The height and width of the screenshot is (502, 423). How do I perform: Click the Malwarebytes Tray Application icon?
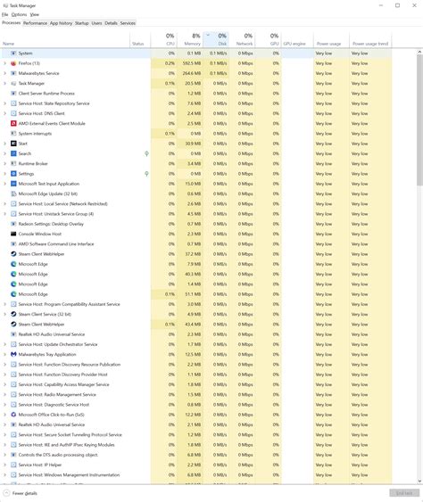13,354
